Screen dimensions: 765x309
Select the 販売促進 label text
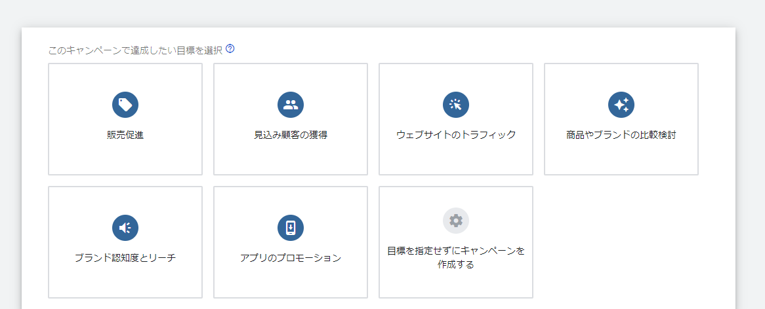[125, 136]
